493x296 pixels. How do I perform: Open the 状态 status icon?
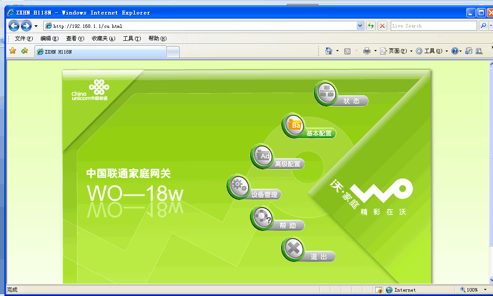click(x=326, y=93)
